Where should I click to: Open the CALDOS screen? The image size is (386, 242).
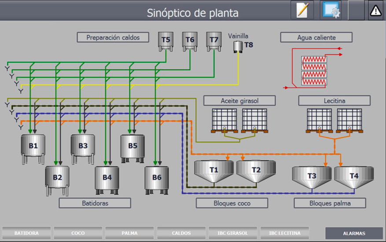click(x=181, y=233)
